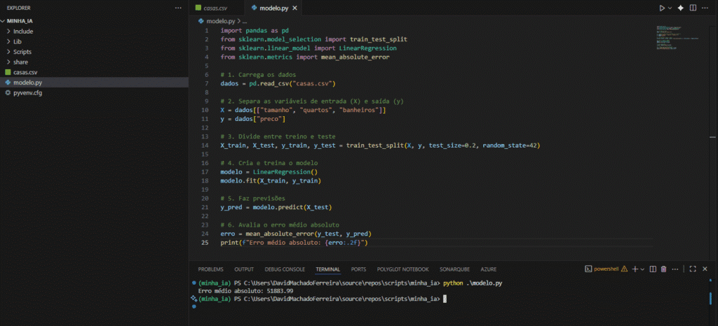This screenshot has height=326, width=718.
Task: Open the new terminal profile dropdown
Action: (x=642, y=269)
